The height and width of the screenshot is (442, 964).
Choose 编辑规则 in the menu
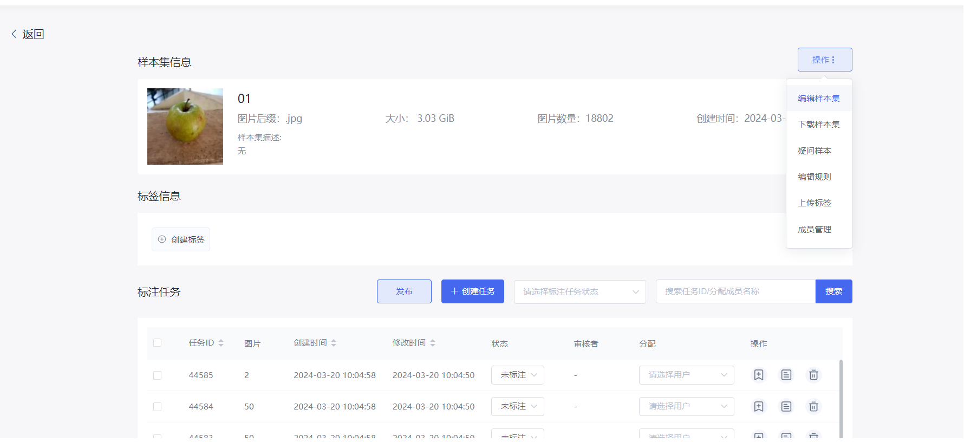tap(819, 177)
